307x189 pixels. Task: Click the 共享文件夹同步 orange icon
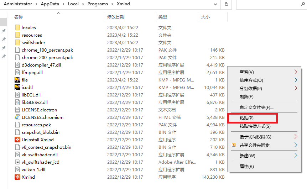pos(234,145)
